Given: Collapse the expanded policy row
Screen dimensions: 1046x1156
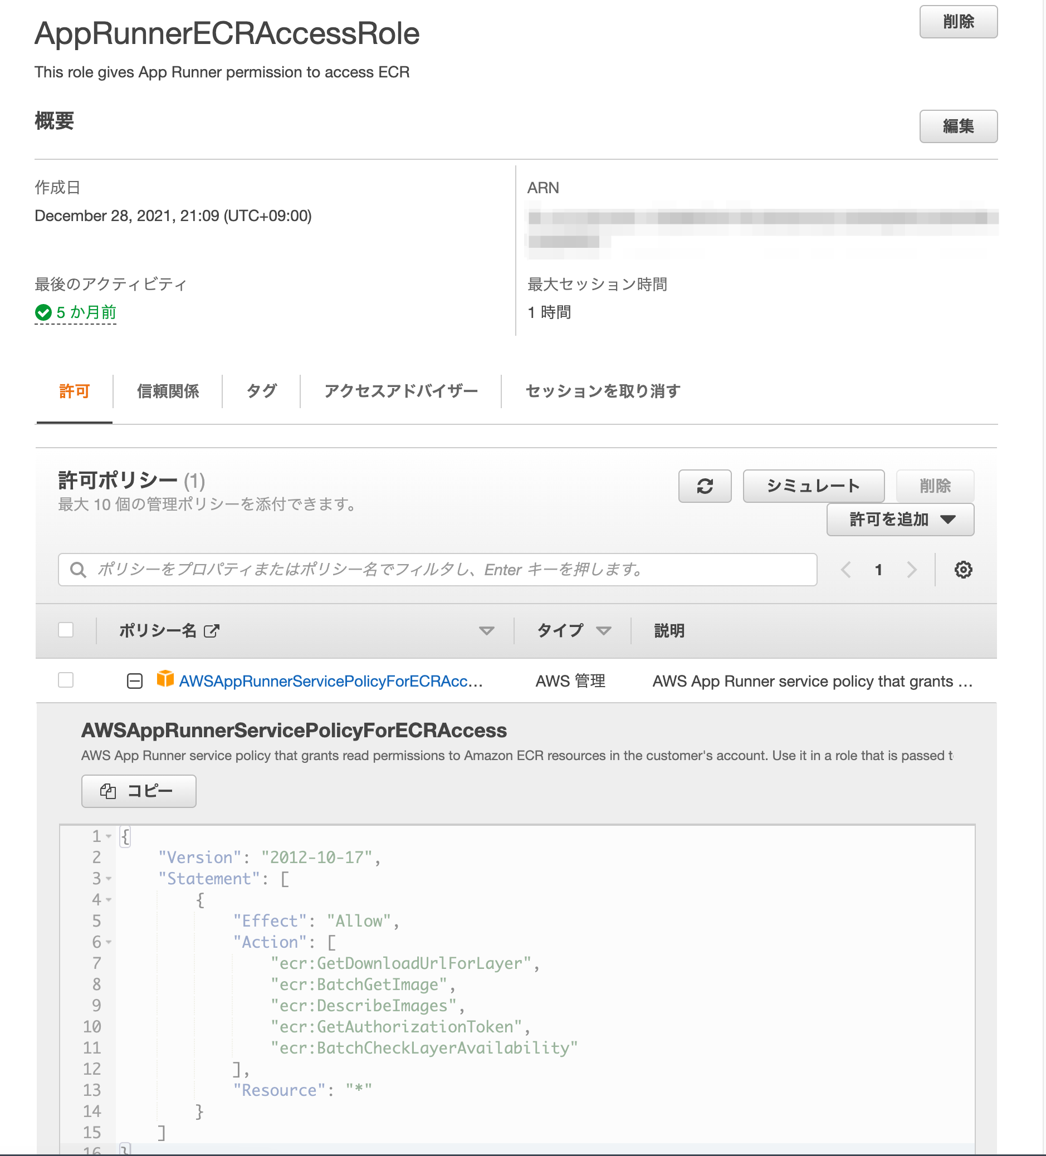Looking at the screenshot, I should tap(135, 680).
